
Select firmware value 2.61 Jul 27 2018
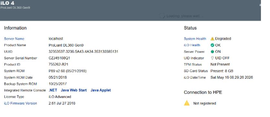tap(62, 103)
